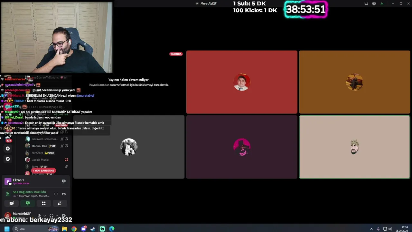
Task: Mute the microphone in the user panel
Action: tap(39, 216)
